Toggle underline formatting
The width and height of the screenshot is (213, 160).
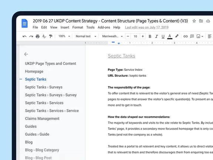coord(163,36)
